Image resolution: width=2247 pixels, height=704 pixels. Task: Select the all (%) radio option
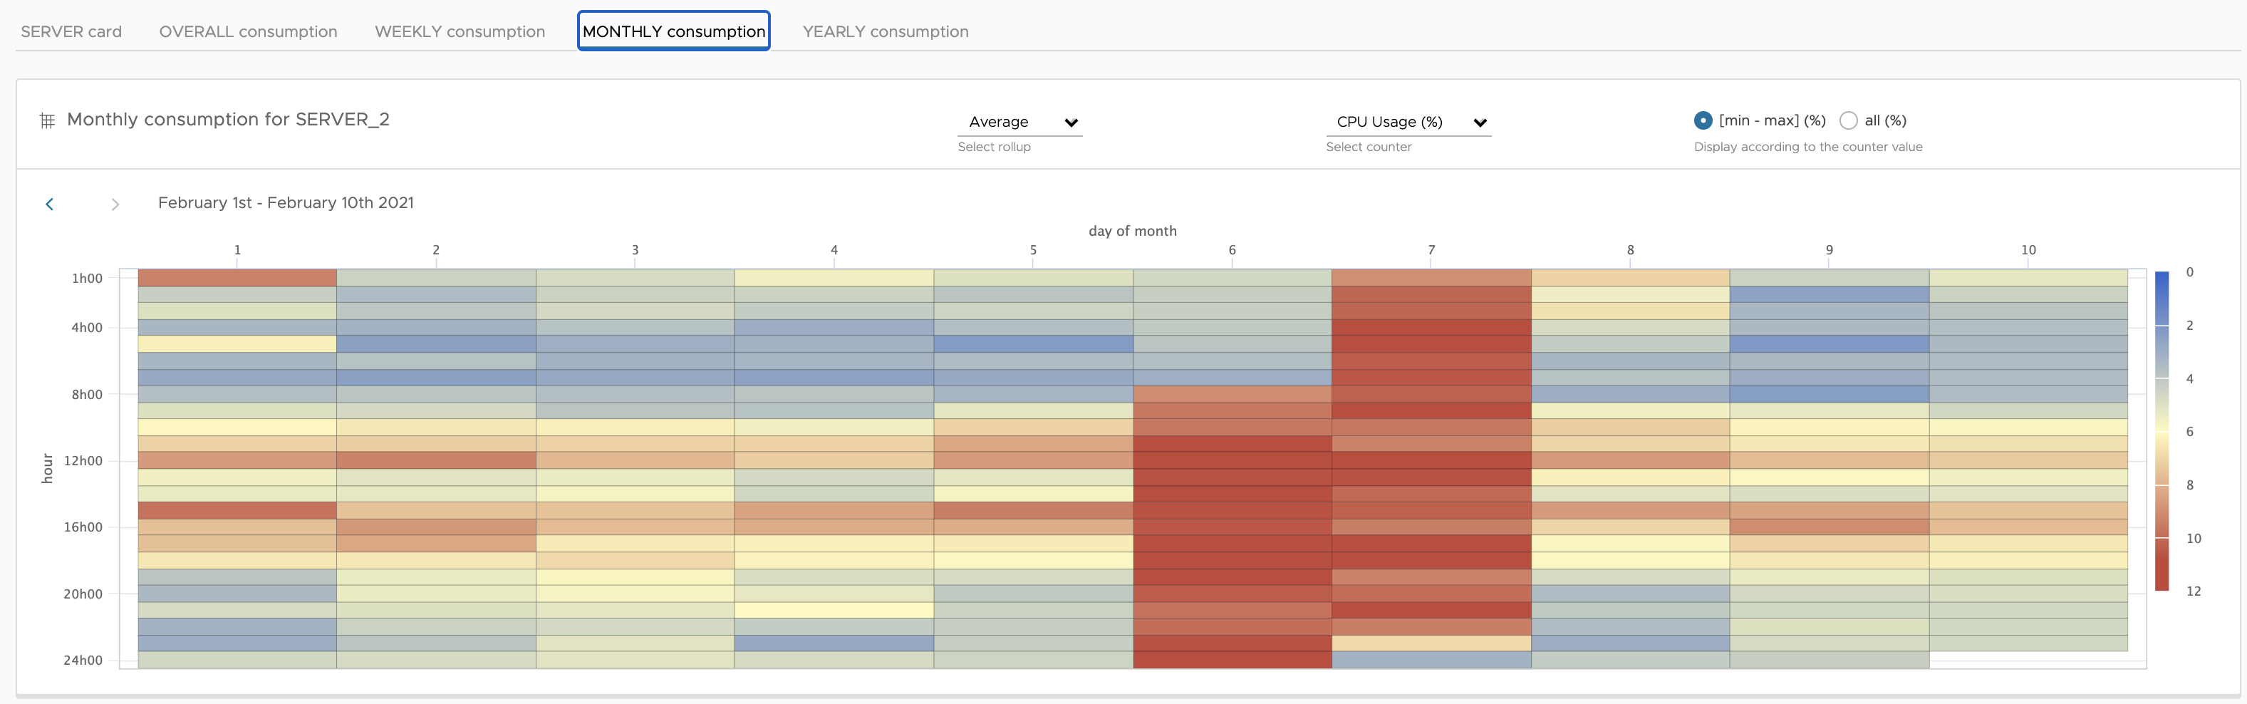[x=1847, y=120]
